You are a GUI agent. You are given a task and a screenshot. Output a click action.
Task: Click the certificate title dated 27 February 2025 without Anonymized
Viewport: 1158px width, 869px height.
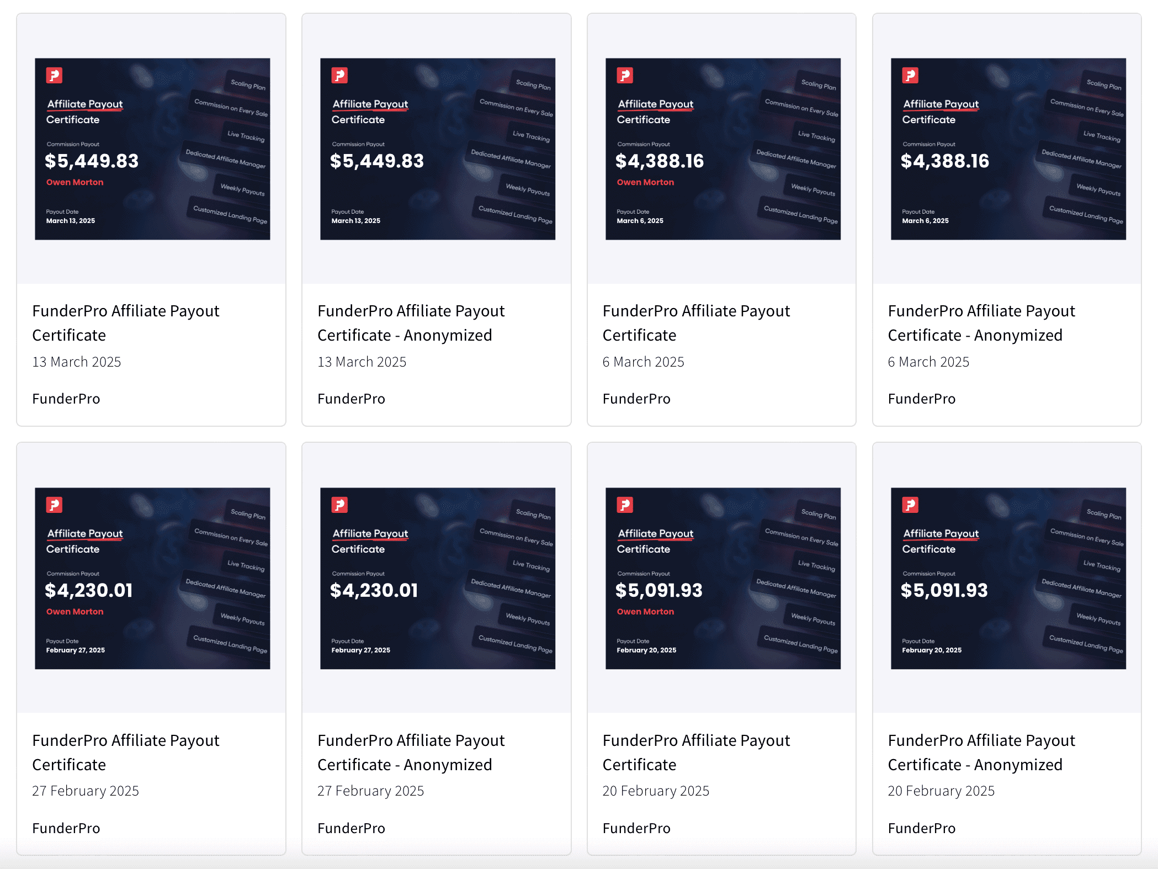tap(126, 753)
